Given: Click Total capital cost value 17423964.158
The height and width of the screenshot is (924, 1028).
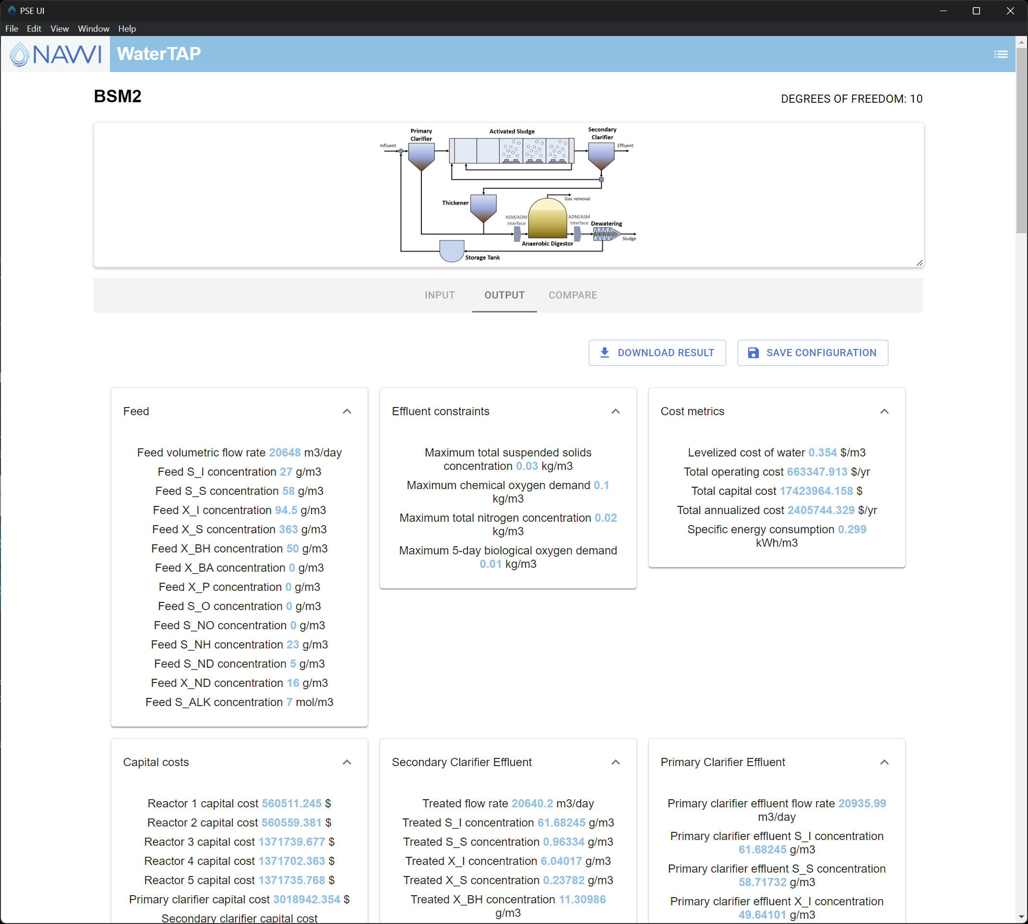Looking at the screenshot, I should (x=816, y=491).
